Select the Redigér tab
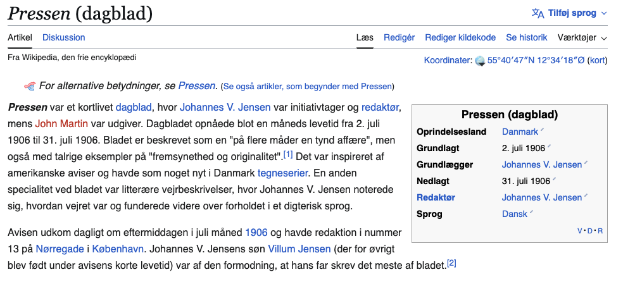This screenshot has height=284, width=623. pyautogui.click(x=399, y=38)
